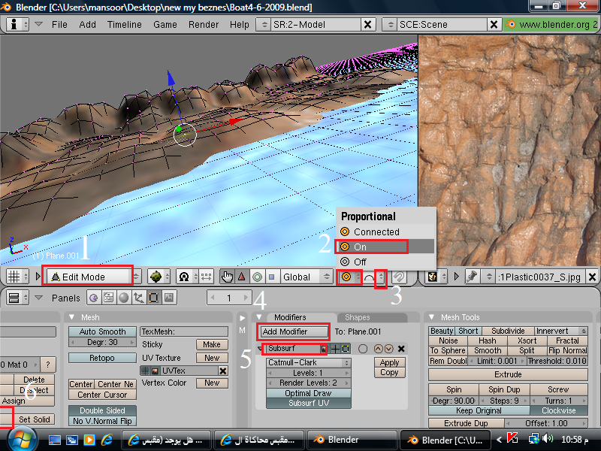Viewport: 601px width, 451px height.
Task: Move Subsurf modifier up in stack
Action: [379, 349]
